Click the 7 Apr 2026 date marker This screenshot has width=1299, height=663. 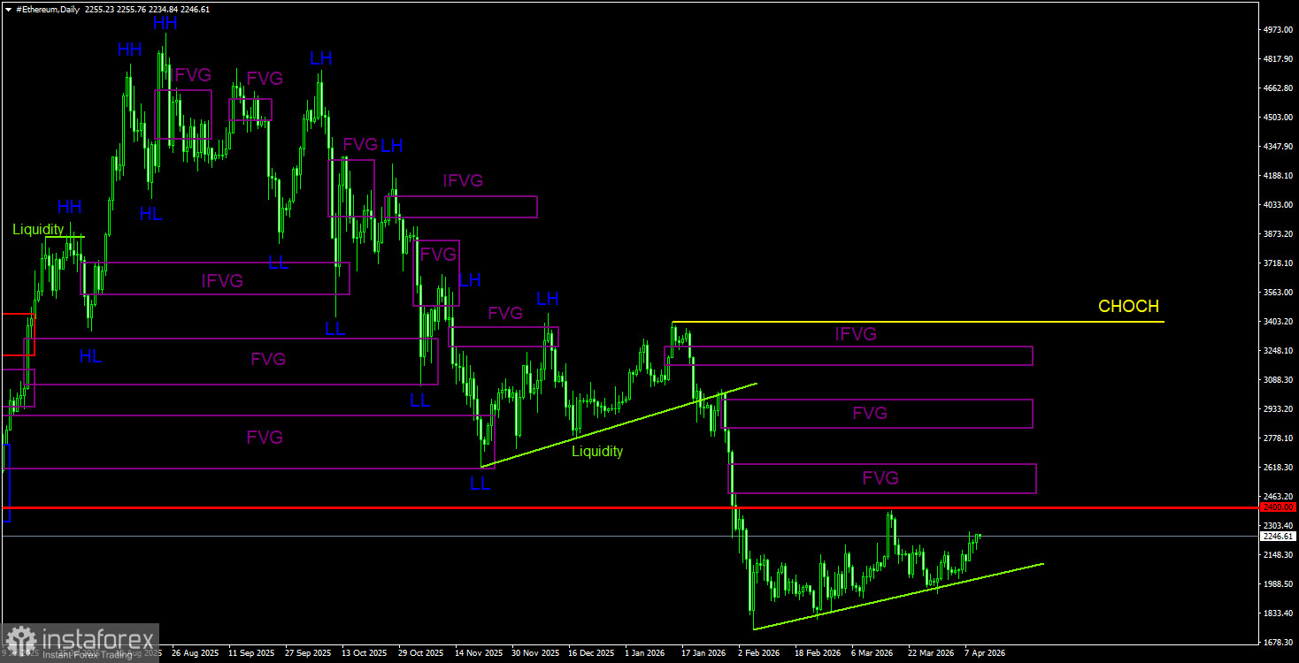pos(985,654)
